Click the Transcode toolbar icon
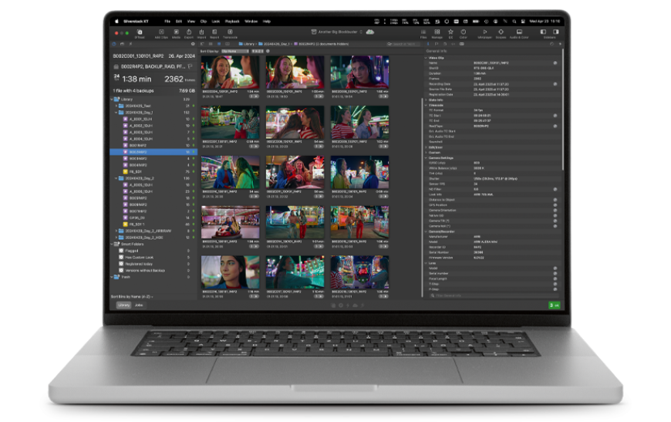This screenshot has width=671, height=422. point(230,33)
